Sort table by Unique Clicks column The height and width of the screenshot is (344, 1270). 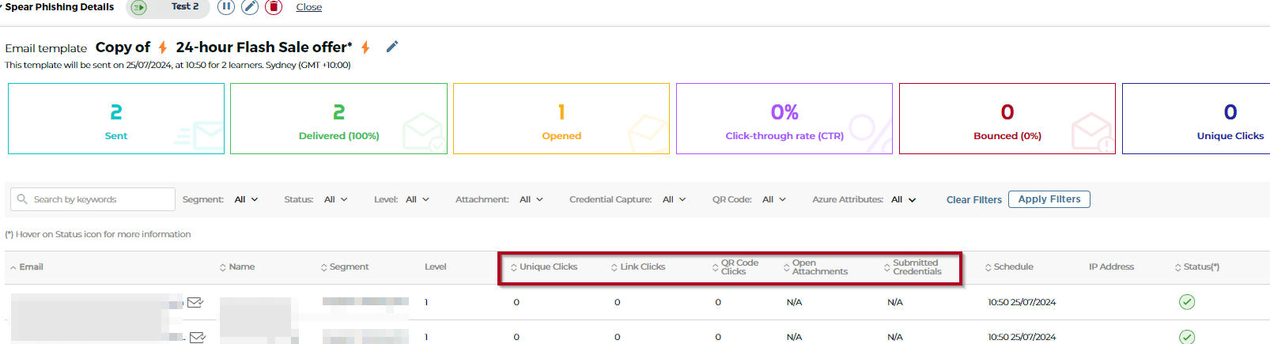(x=547, y=267)
